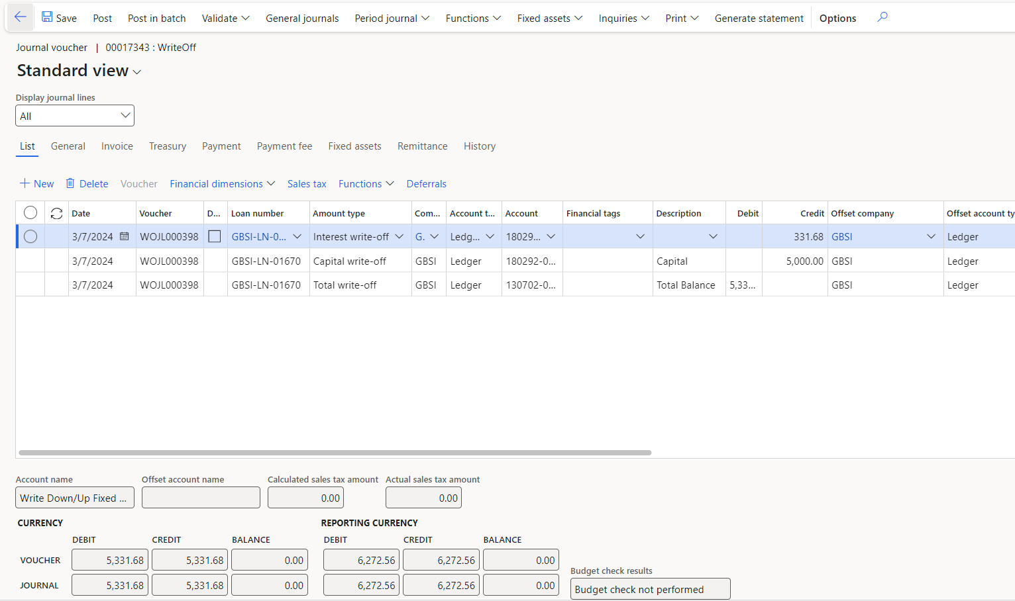Open the Financial tags dropdown arrow
The height and width of the screenshot is (601, 1015).
tap(641, 236)
